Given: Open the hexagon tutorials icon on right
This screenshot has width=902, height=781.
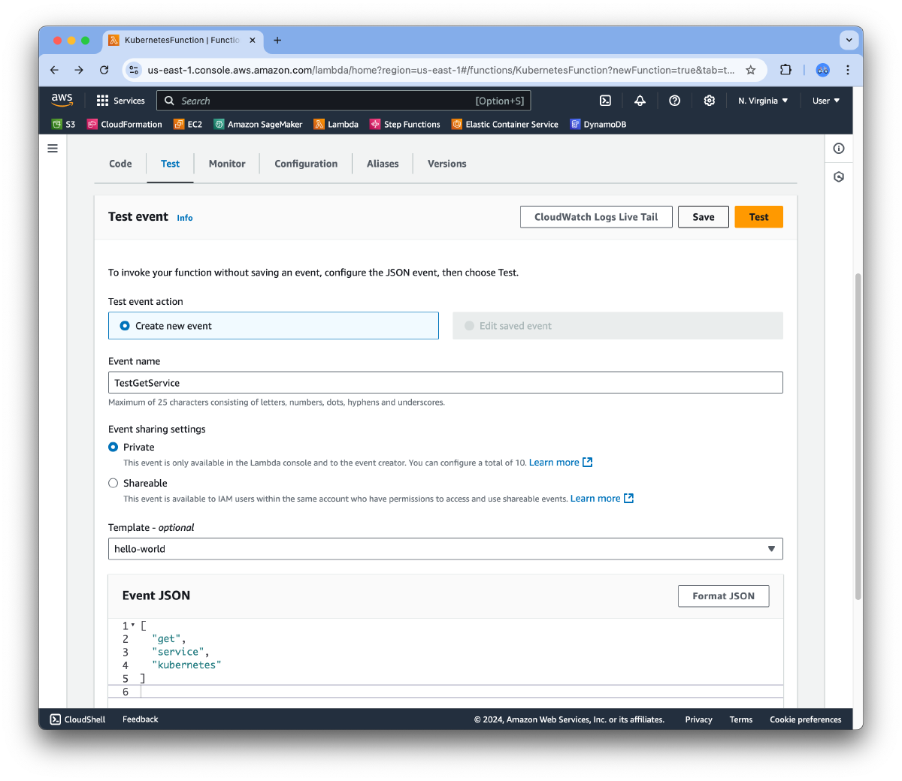Looking at the screenshot, I should point(839,177).
